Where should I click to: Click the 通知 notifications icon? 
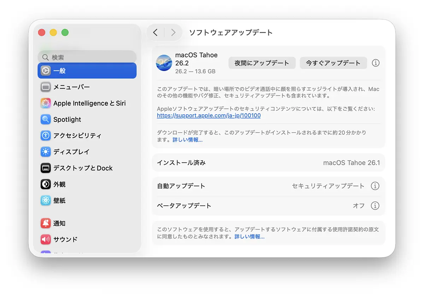(46, 223)
